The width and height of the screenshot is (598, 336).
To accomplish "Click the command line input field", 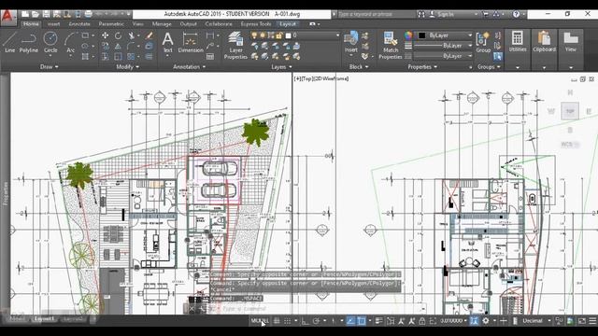I will pos(317,309).
